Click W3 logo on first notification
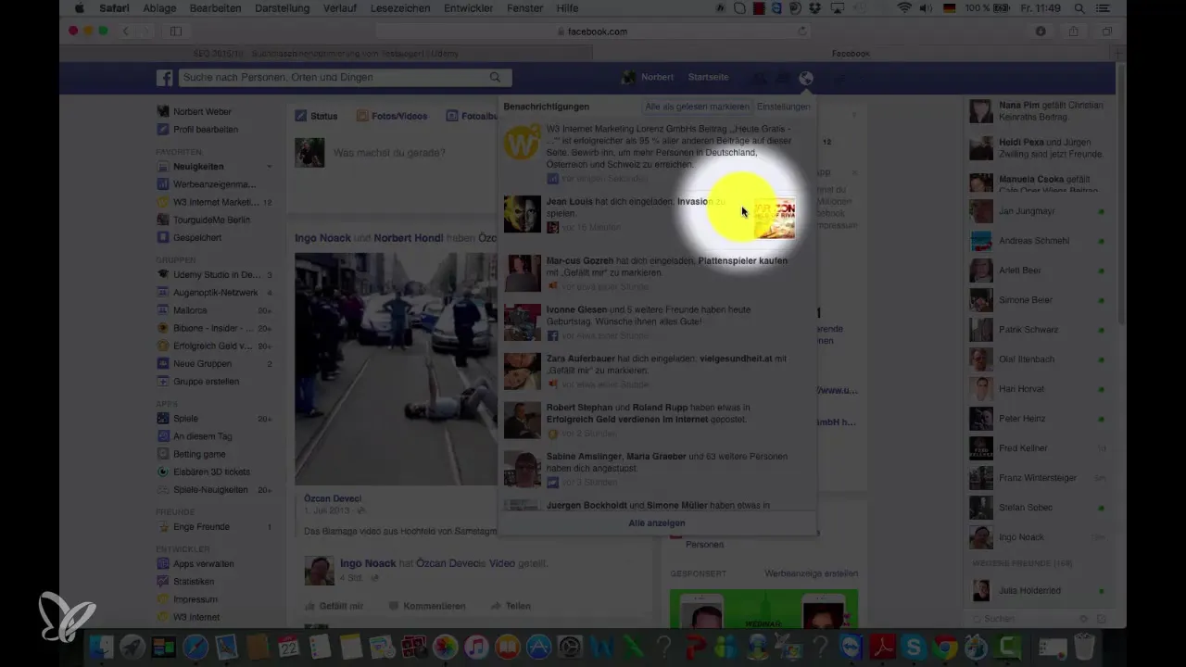1186x667 pixels. point(522,142)
